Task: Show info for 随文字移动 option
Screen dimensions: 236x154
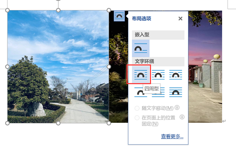Action: pyautogui.click(x=177, y=107)
